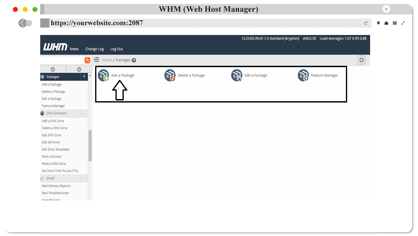
Task: Click Log Out in header
Action: coord(117,49)
